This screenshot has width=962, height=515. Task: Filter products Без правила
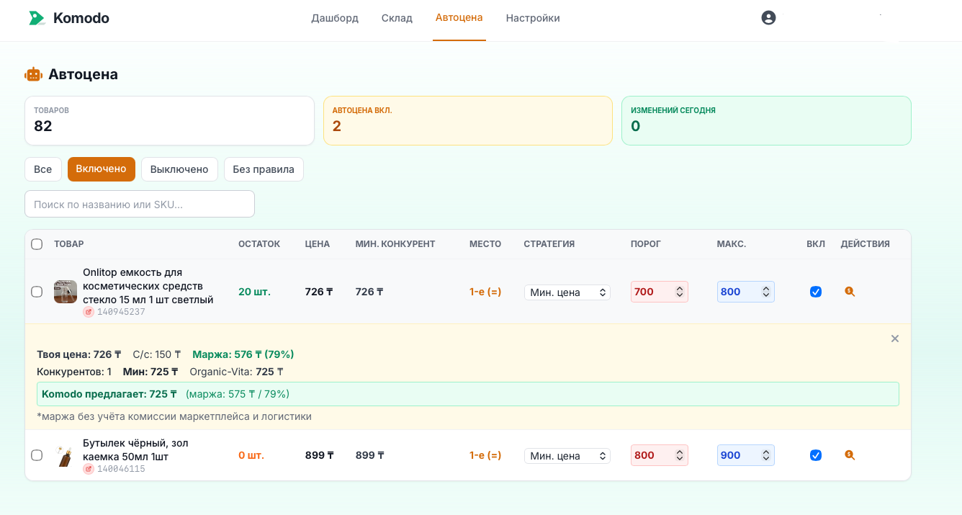pyautogui.click(x=264, y=169)
